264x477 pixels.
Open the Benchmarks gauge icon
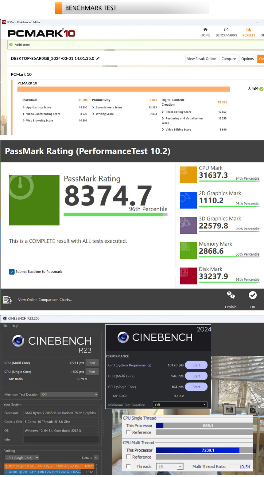click(x=226, y=29)
